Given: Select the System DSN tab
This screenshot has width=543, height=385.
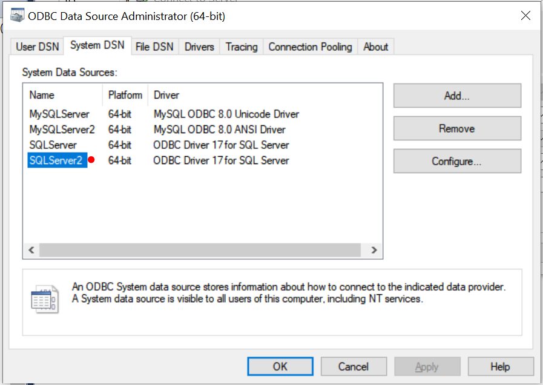Looking at the screenshot, I should click(97, 45).
